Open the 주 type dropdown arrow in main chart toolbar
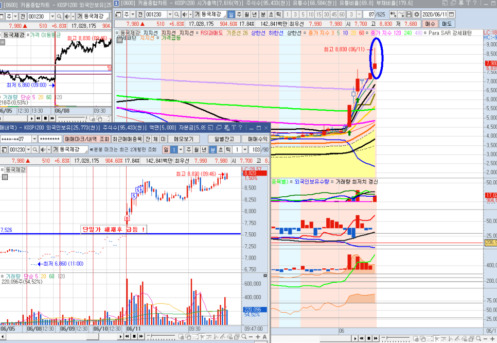The width and height of the screenshot is (497, 343). (133, 14)
